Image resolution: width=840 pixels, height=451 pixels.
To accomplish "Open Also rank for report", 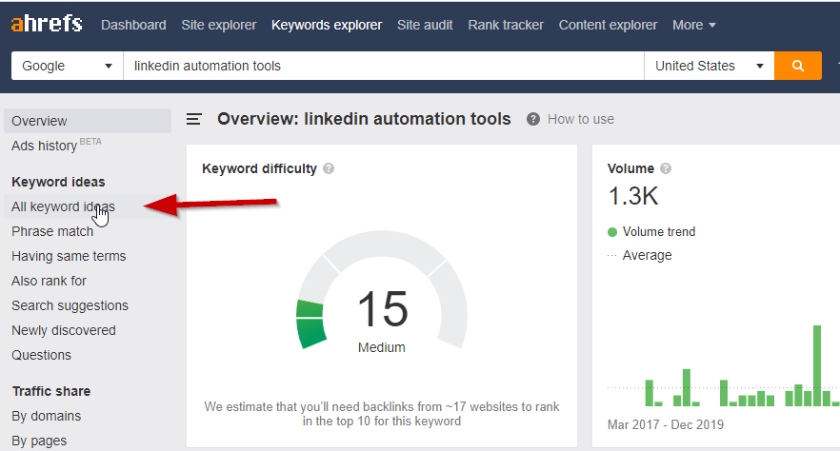I will coord(49,281).
